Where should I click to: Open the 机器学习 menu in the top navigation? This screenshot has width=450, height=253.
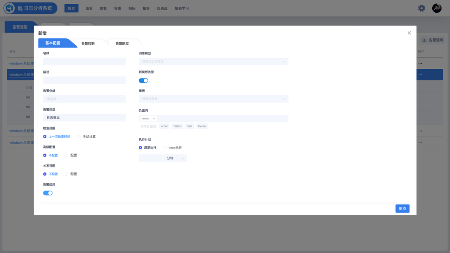(182, 8)
